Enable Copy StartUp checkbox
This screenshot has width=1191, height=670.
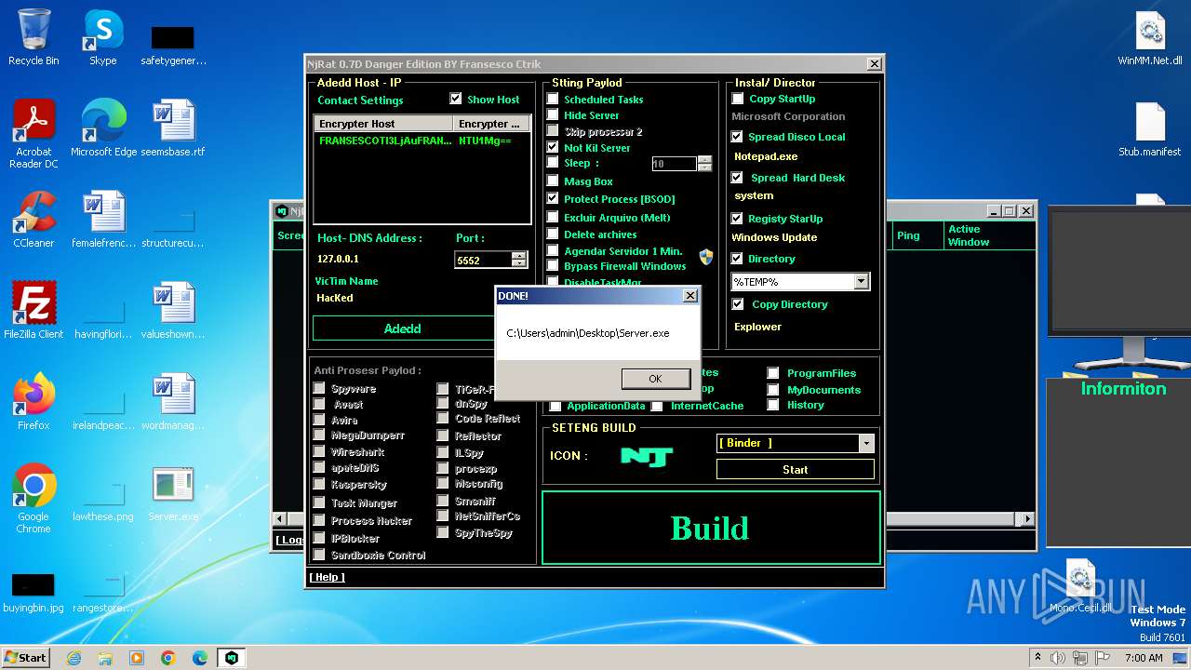738,99
